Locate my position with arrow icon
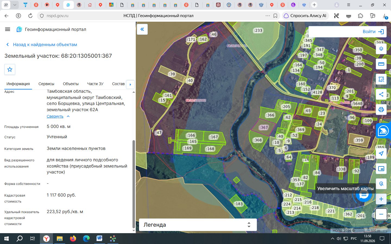 point(381,153)
